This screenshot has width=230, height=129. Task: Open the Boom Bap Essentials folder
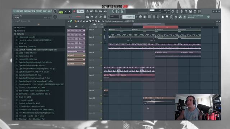tap(27, 47)
